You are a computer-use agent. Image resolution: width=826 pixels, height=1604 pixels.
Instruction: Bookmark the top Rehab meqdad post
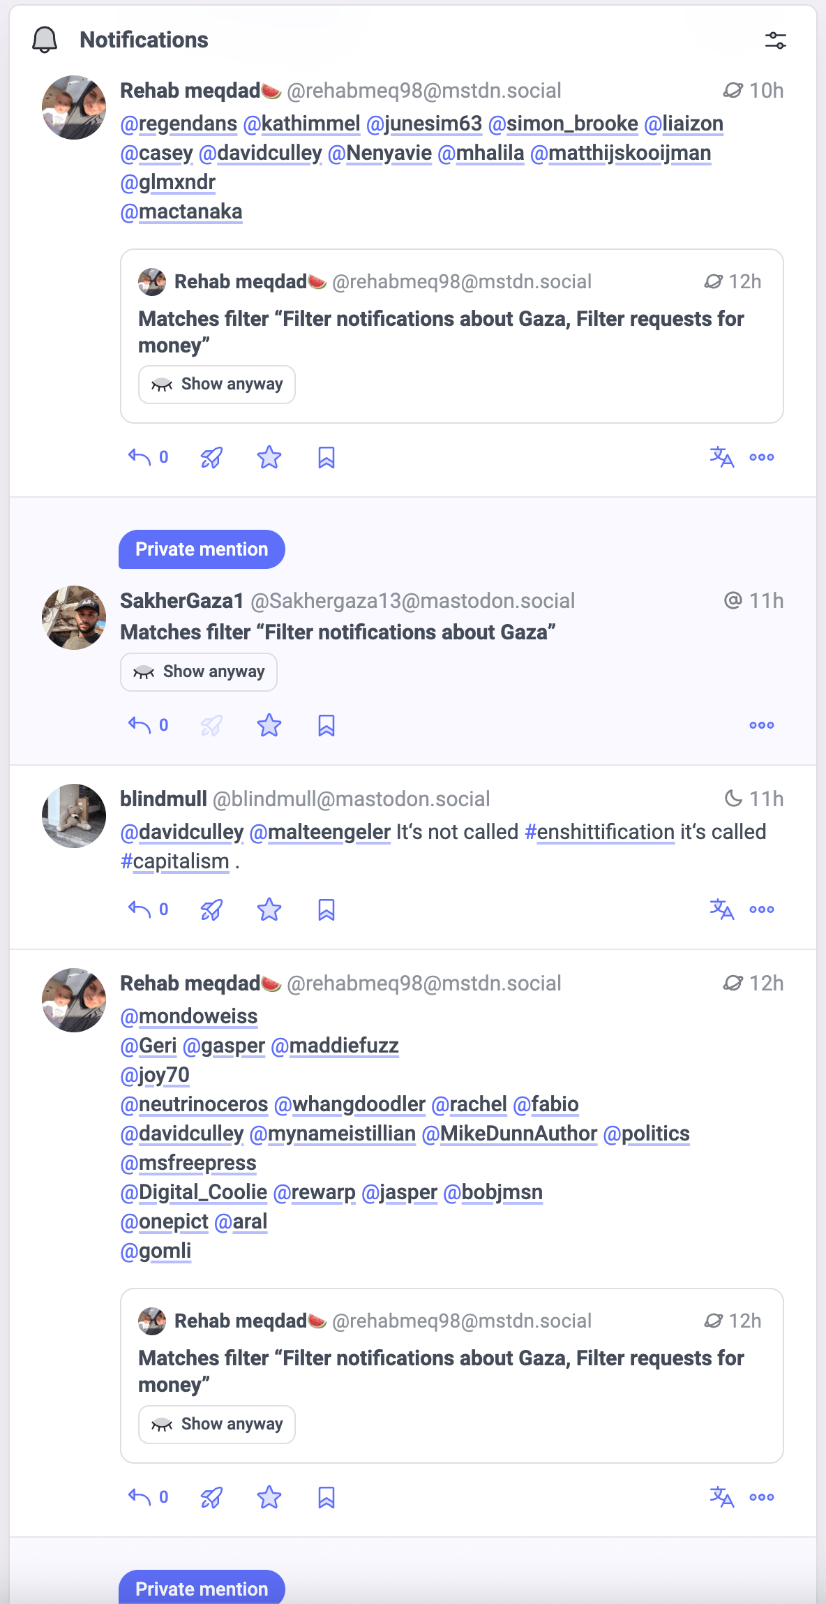[326, 458]
